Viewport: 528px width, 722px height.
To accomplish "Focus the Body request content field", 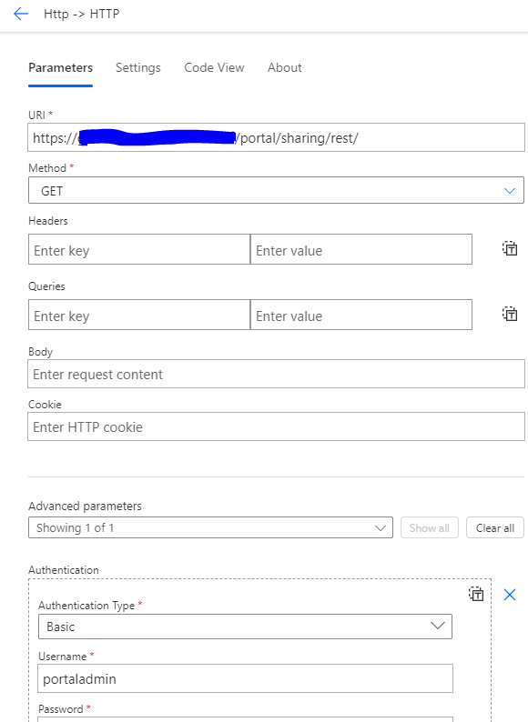I will coord(276,374).
